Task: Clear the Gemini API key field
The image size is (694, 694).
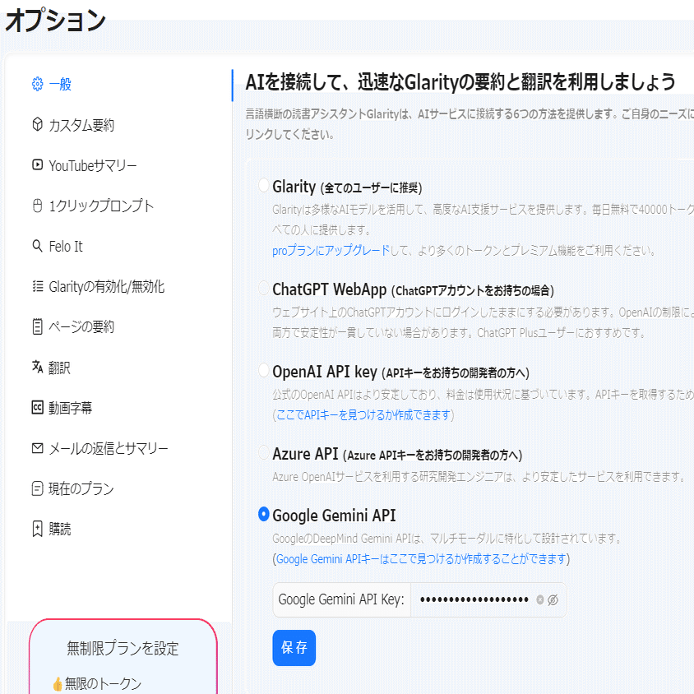Action: pyautogui.click(x=540, y=599)
